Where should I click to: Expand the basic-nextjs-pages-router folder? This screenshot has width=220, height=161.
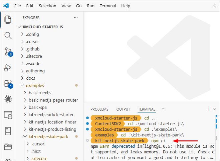tap(50, 100)
